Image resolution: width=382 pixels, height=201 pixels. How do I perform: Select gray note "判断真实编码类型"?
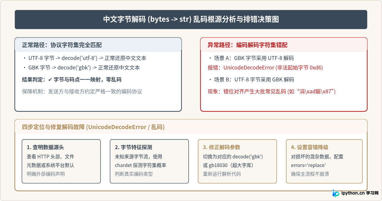coord(134,174)
